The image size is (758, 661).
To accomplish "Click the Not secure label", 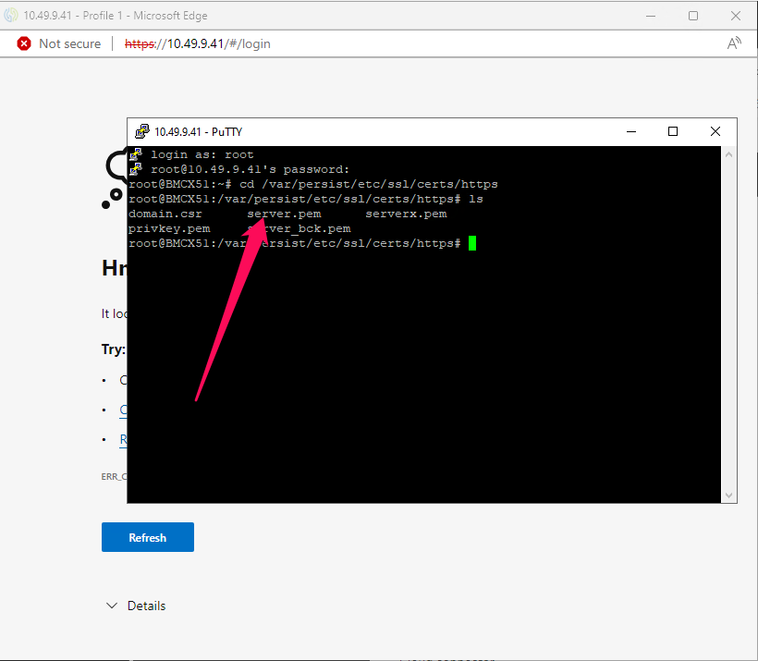I will (x=69, y=43).
